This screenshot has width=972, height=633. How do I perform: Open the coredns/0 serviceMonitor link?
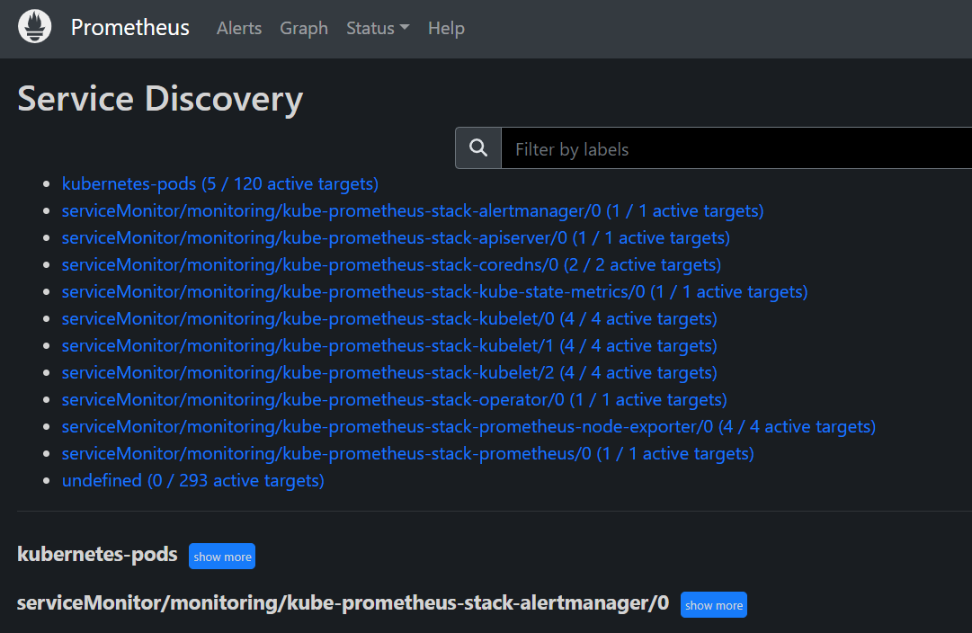pyautogui.click(x=391, y=264)
